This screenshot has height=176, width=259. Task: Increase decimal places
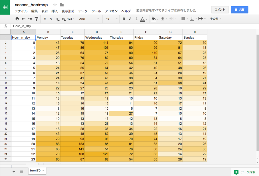click(x=63, y=19)
